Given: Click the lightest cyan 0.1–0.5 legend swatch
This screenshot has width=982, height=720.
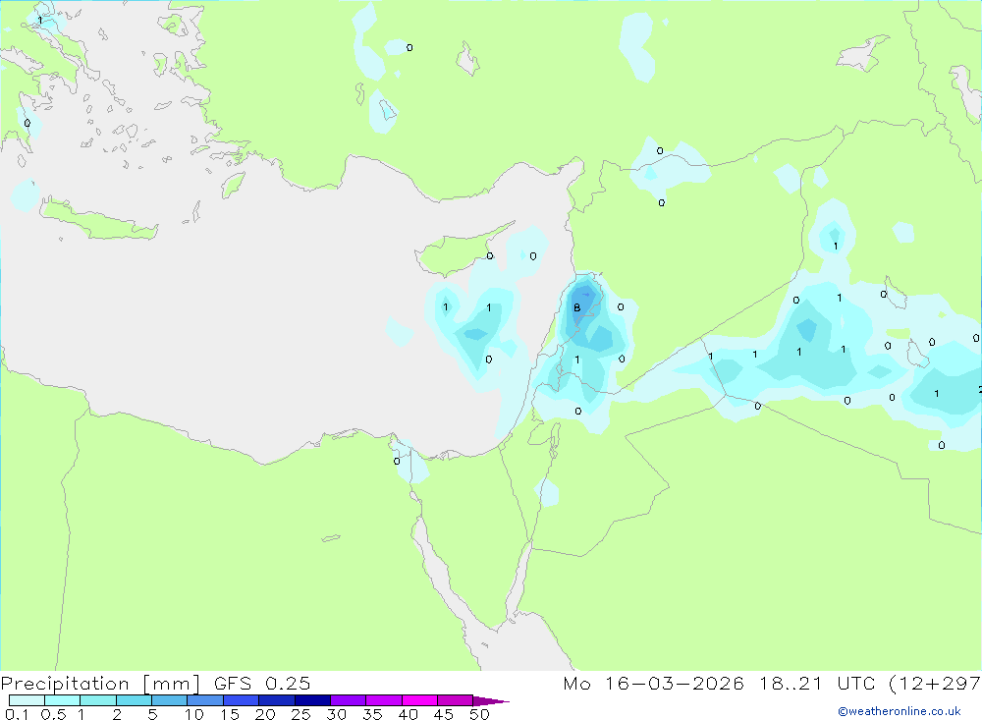Looking at the screenshot, I should [x=27, y=700].
